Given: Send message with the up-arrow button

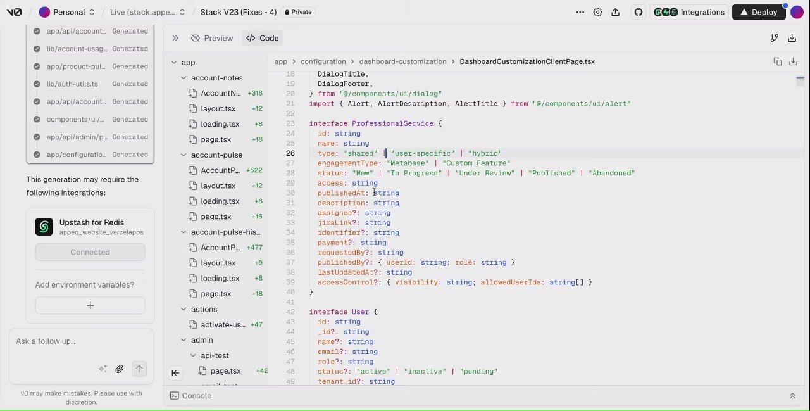Looking at the screenshot, I should click(x=139, y=369).
